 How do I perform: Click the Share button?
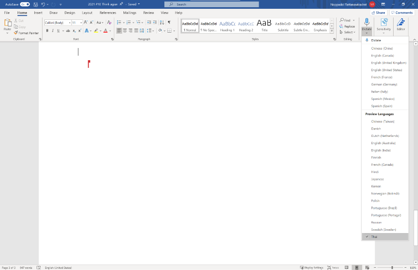(x=378, y=12)
